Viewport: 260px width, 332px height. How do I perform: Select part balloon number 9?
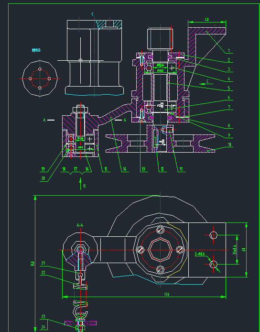tap(229, 135)
